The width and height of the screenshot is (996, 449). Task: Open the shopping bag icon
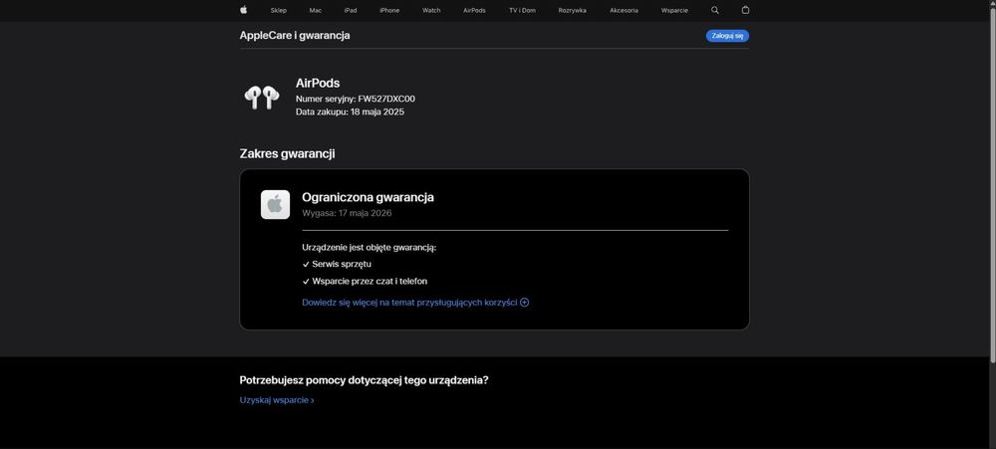(x=746, y=10)
